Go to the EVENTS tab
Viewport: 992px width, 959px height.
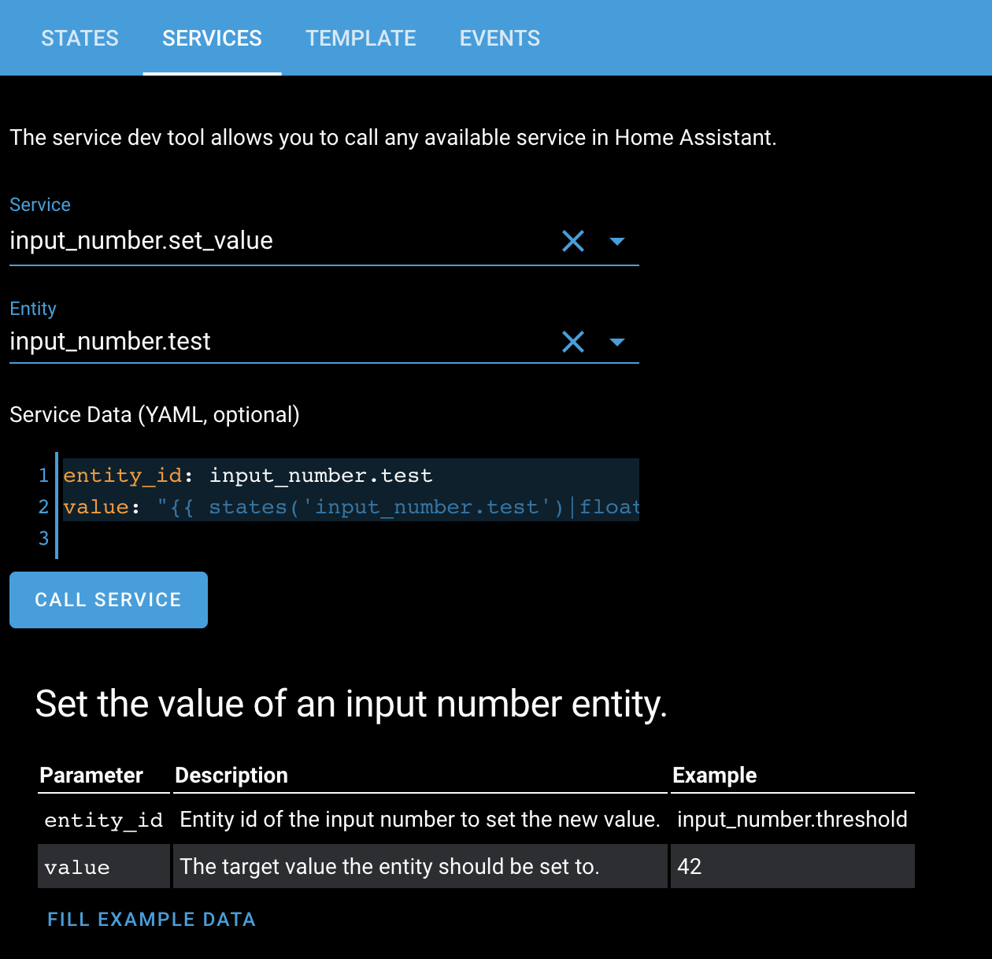tap(500, 38)
